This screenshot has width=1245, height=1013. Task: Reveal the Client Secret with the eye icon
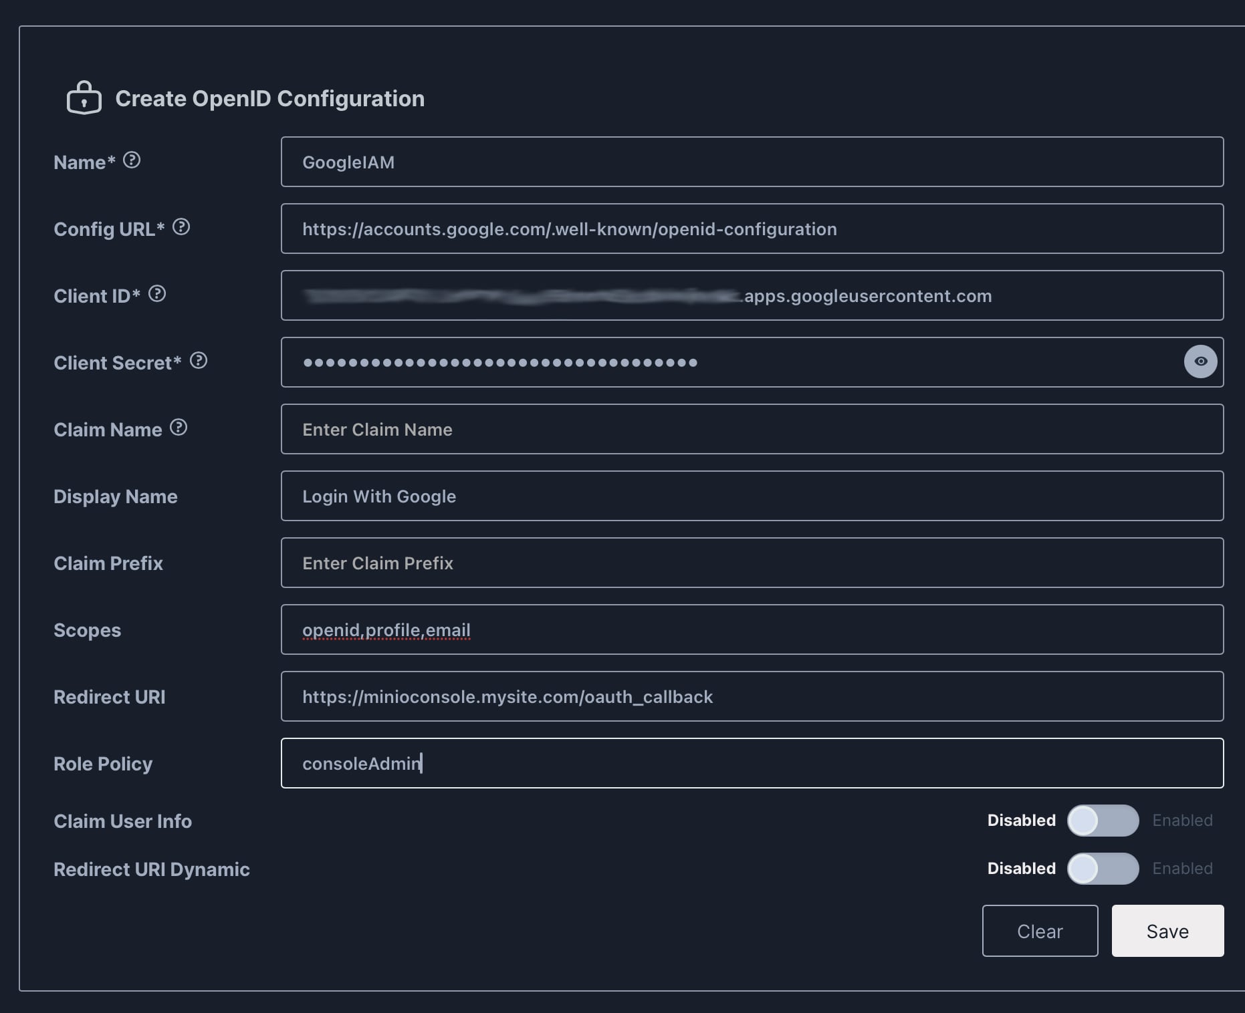(1201, 361)
